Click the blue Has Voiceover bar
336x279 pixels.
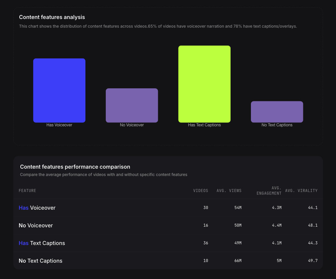[59, 90]
